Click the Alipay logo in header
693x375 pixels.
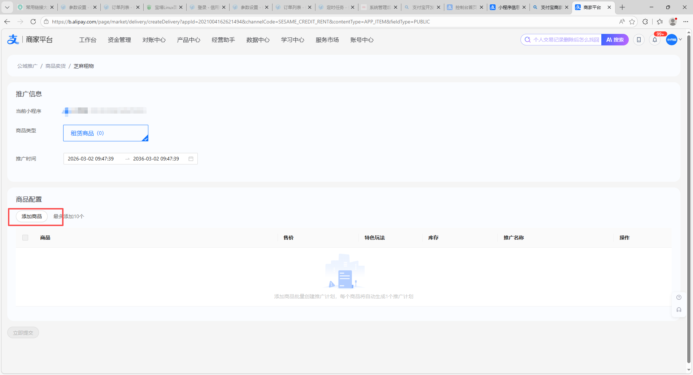(x=13, y=40)
